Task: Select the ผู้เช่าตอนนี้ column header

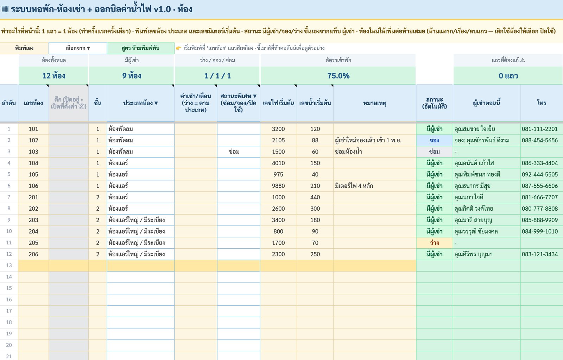Action: click(x=487, y=103)
